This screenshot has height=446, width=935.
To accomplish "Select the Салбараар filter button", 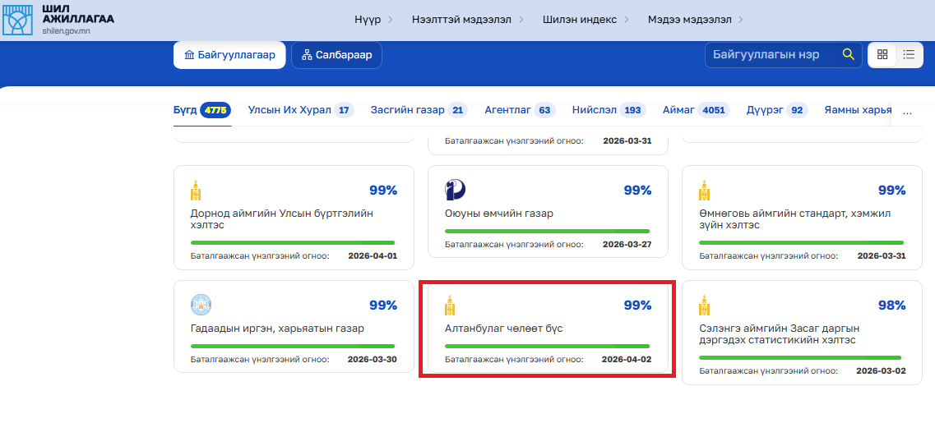I will point(336,55).
